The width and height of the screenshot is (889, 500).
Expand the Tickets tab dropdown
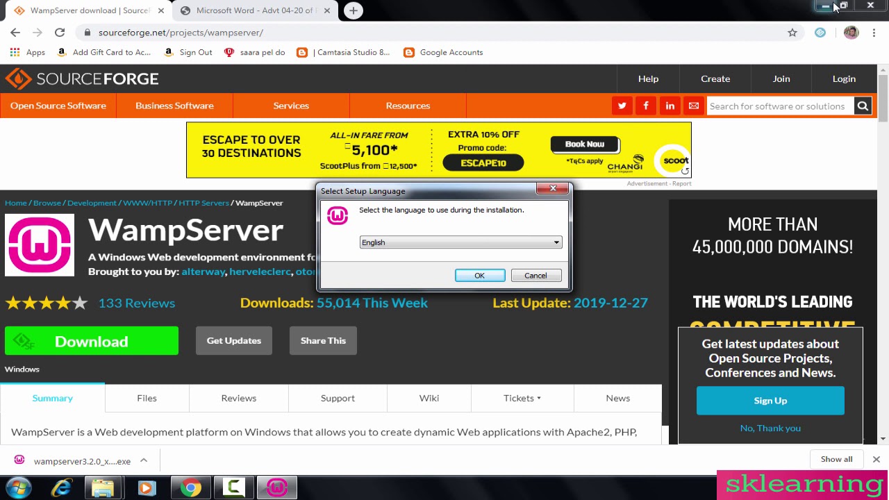(522, 398)
